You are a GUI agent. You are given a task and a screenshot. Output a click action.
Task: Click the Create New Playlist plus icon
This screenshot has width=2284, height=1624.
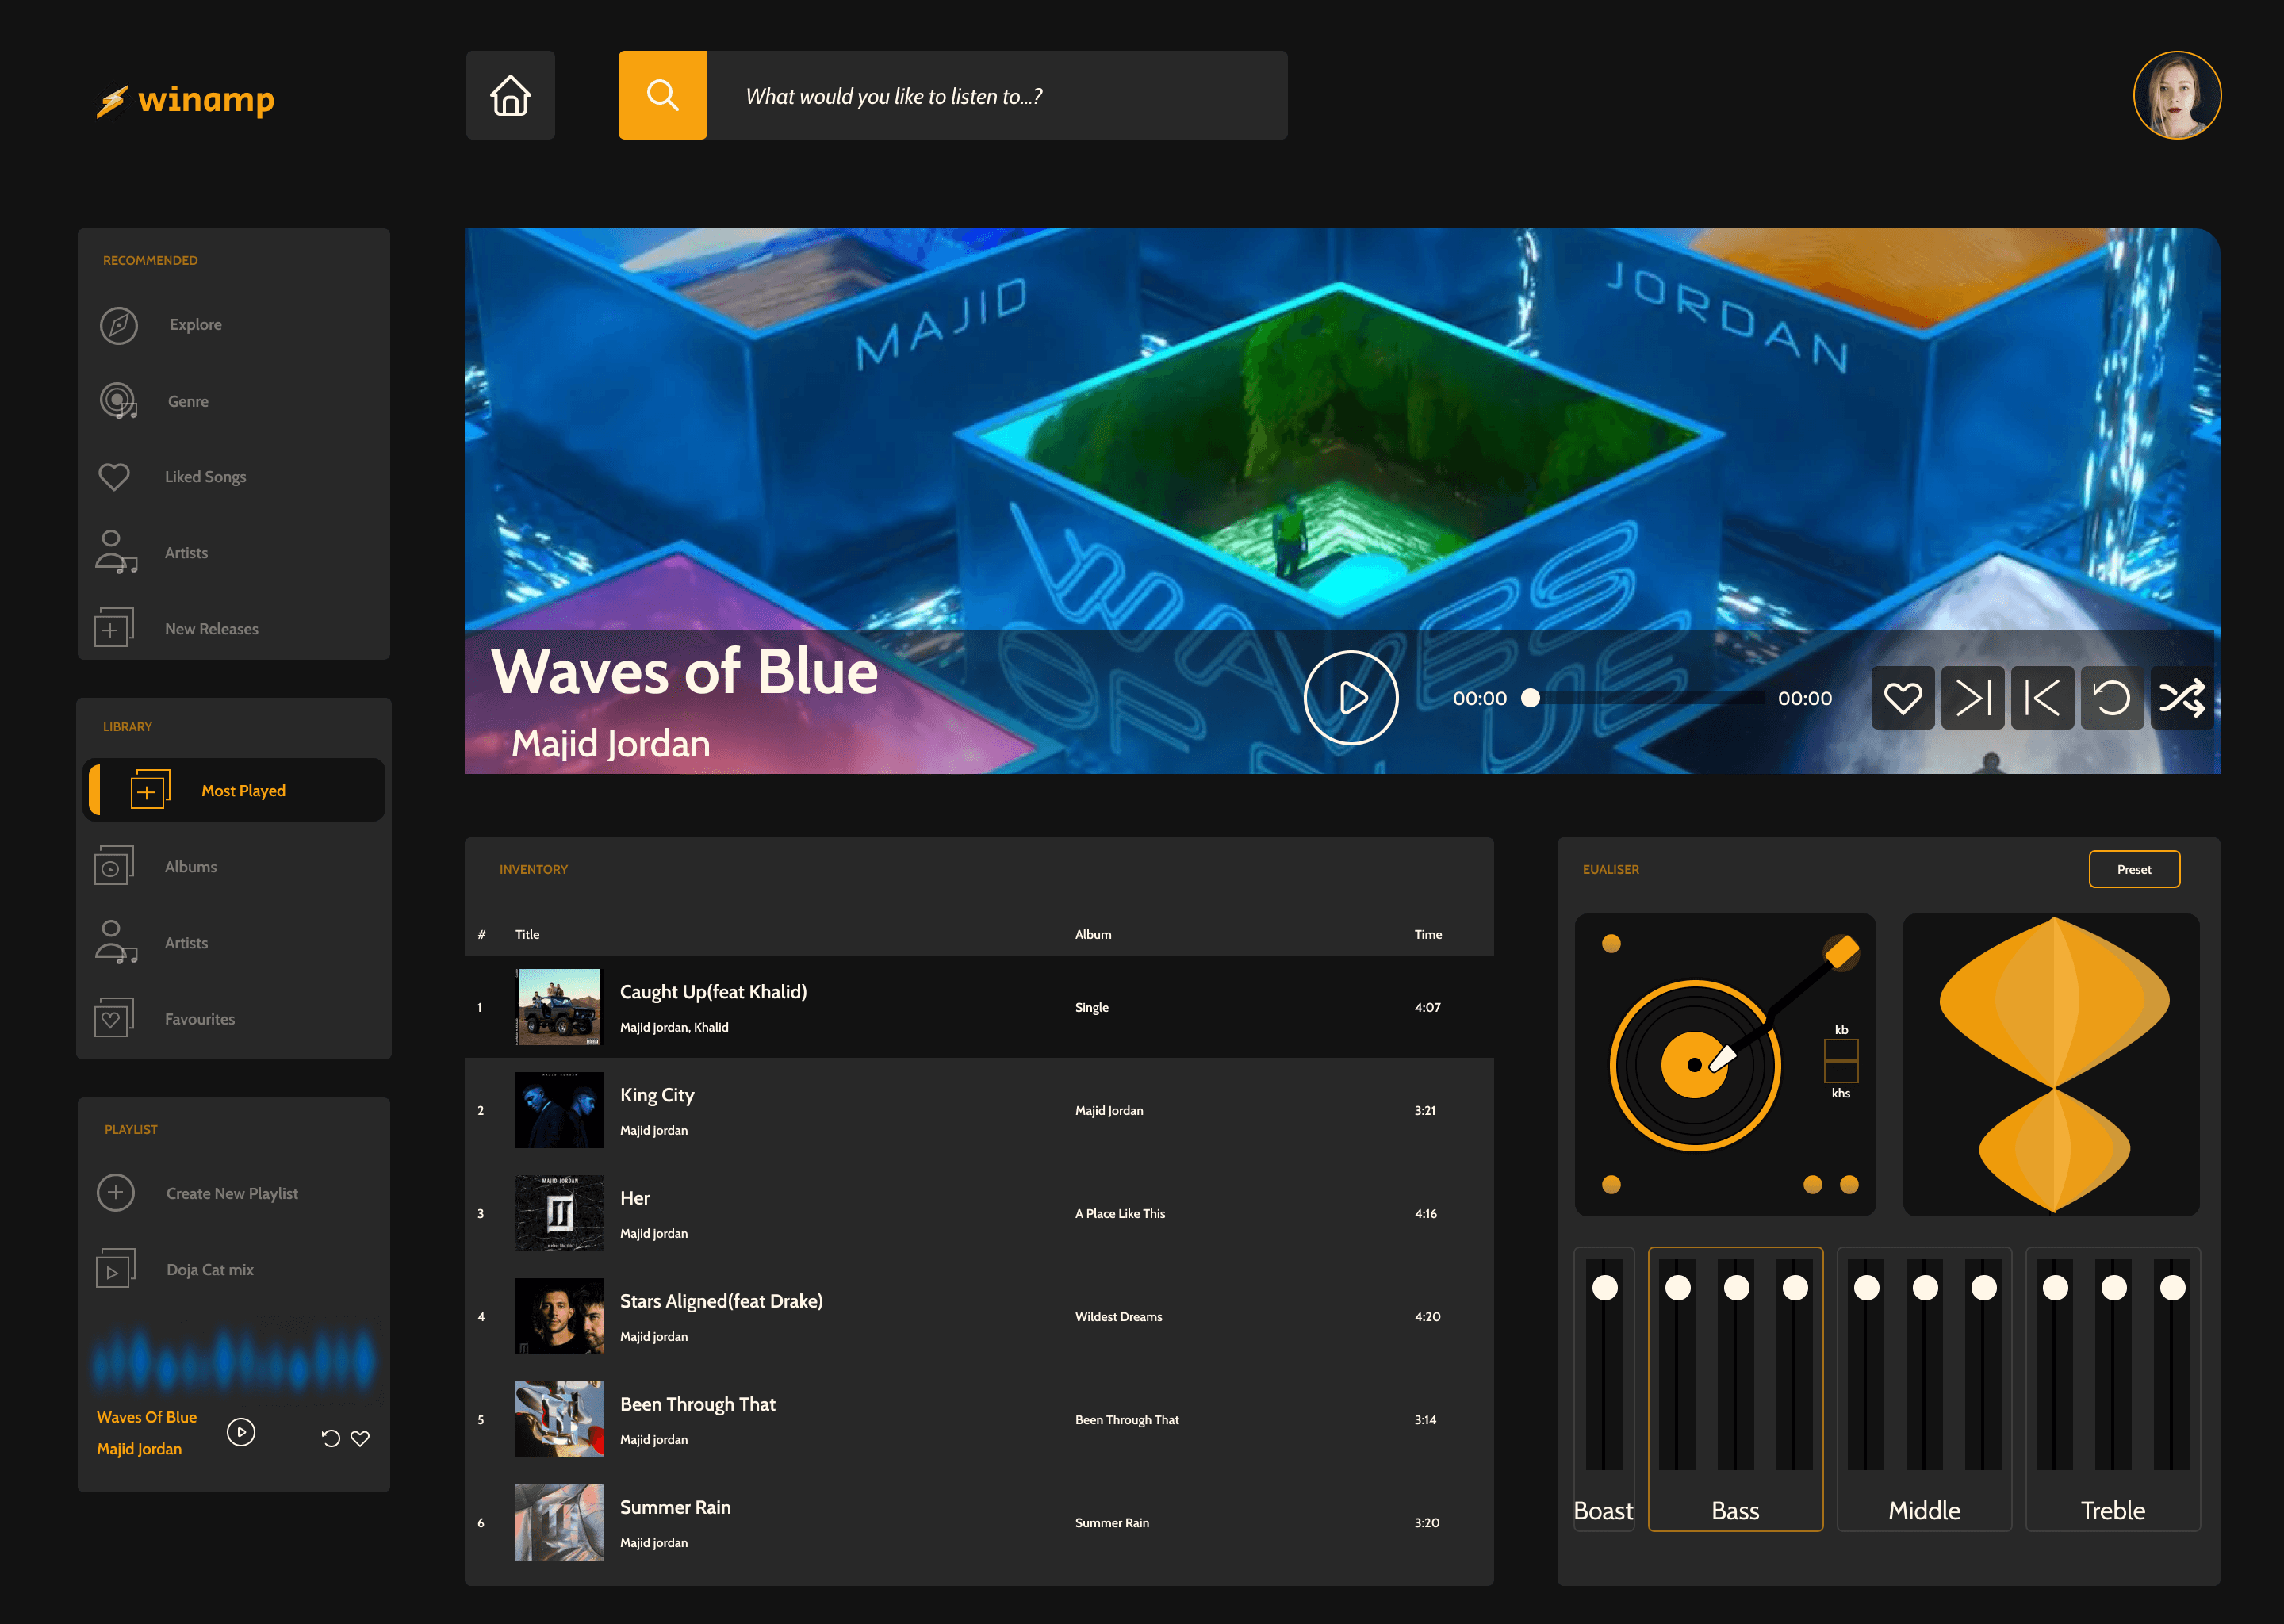116,1192
